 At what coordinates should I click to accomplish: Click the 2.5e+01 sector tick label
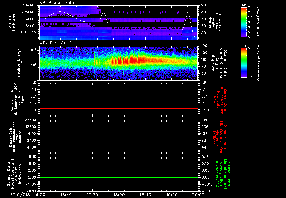click(29, 12)
